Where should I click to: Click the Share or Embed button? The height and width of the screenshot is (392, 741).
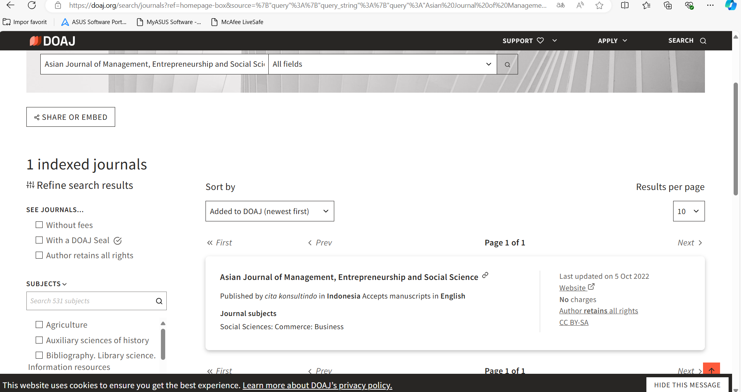[x=71, y=117]
